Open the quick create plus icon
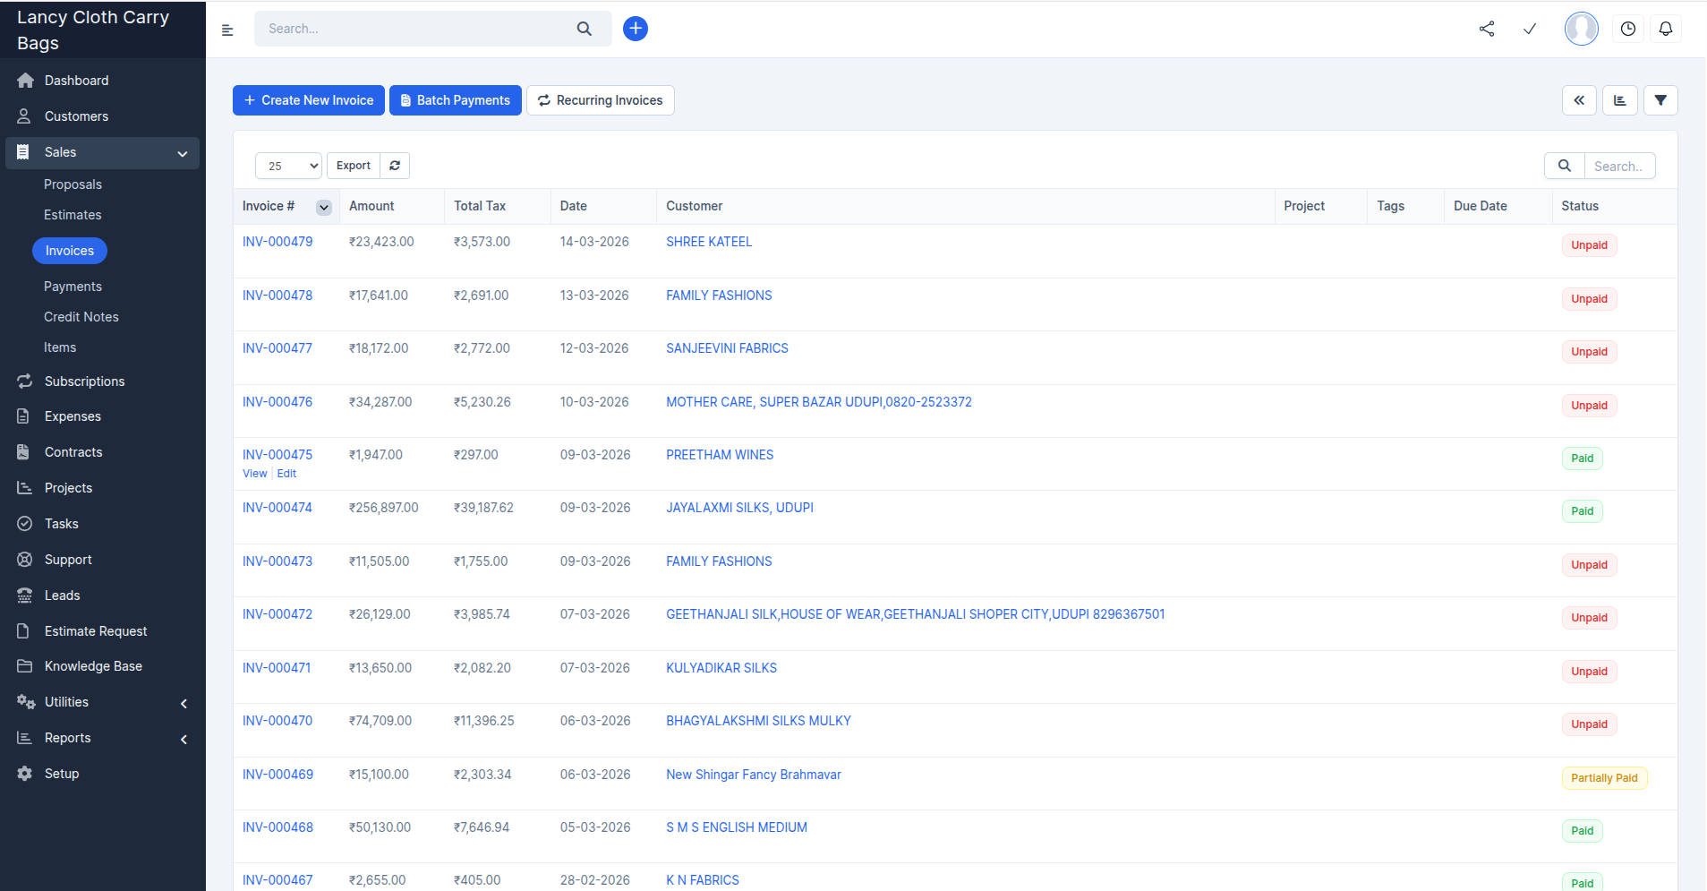Screen dimensions: 1707x891 (635, 28)
